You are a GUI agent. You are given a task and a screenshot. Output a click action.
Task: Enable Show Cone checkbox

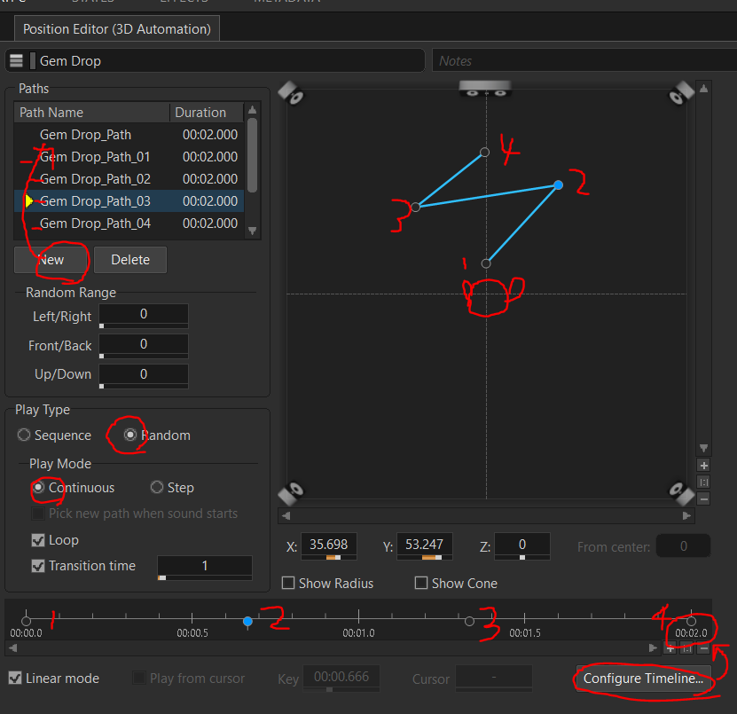pyautogui.click(x=421, y=583)
